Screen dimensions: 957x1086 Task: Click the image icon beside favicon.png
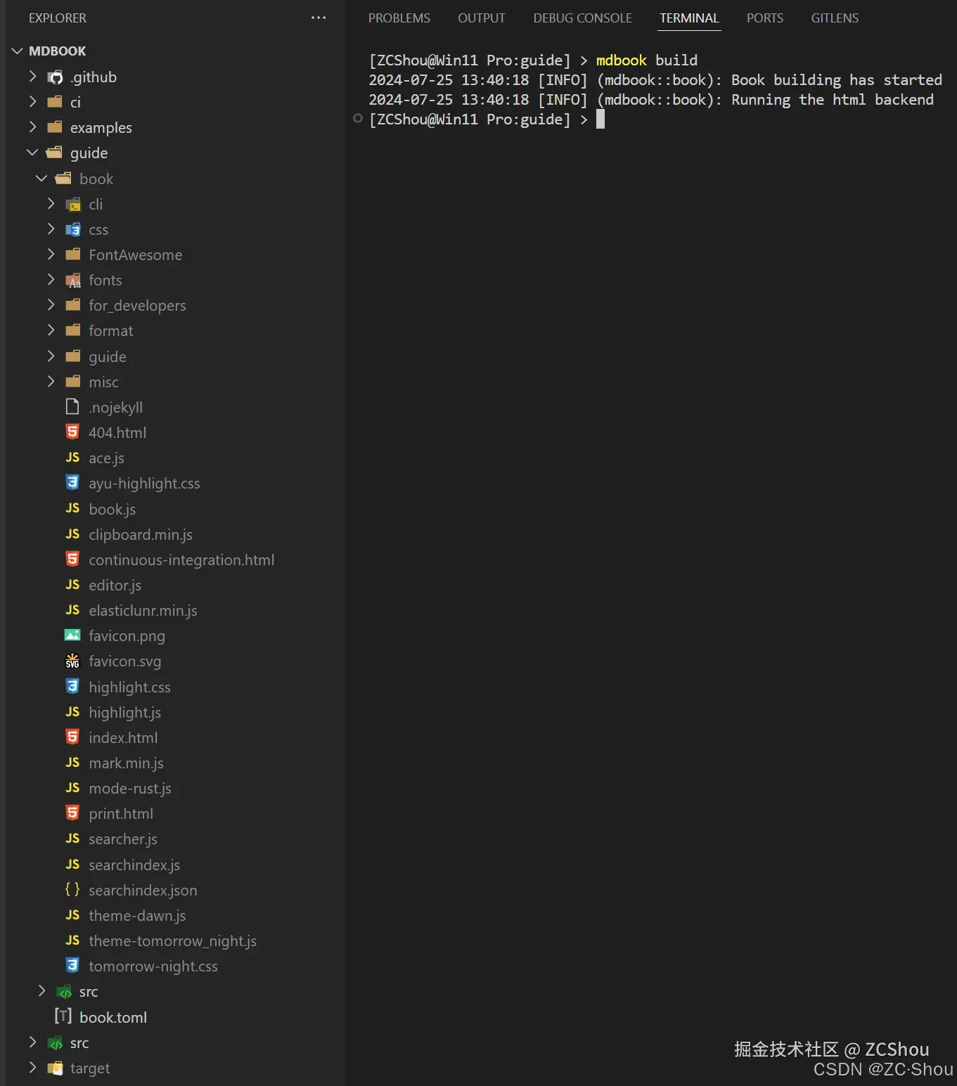pos(72,635)
